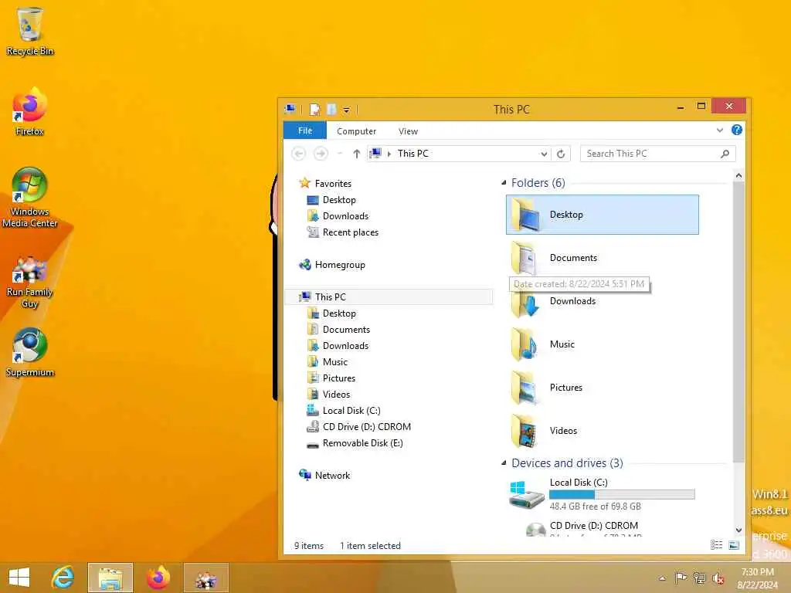Open Firefox from the taskbar
This screenshot has width=791, height=593.
click(x=158, y=578)
